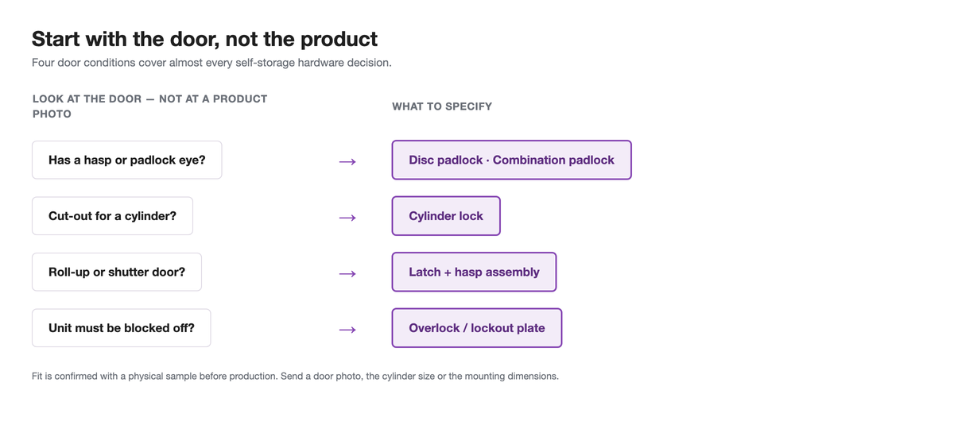Select the 'Cut-out for a cylinder?' box
This screenshot has height=429, width=954.
[112, 216]
